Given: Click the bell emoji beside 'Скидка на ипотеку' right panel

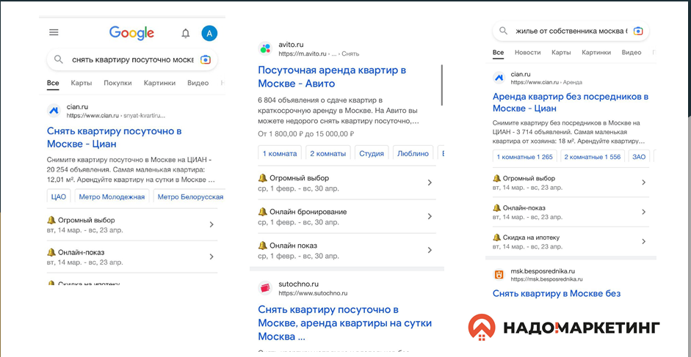Looking at the screenshot, I should tap(496, 238).
